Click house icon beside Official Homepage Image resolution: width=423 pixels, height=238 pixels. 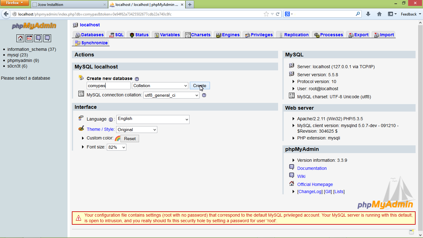click(292, 183)
